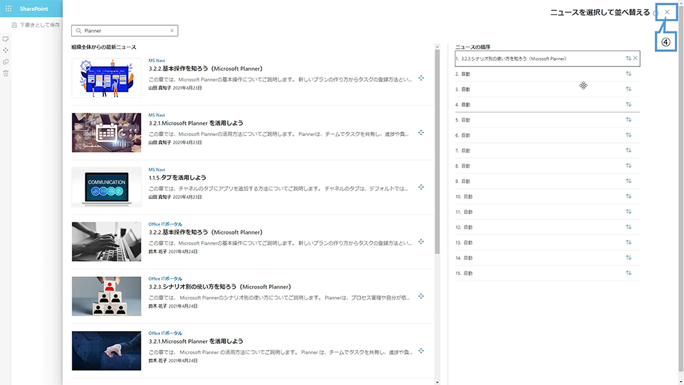Select hands typing keyboard thumbnail
Image resolution: width=684 pixels, height=385 pixels.
(107, 241)
